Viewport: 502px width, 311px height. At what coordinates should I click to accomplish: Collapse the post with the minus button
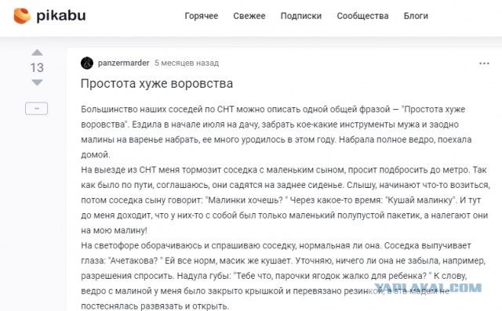pos(37,108)
